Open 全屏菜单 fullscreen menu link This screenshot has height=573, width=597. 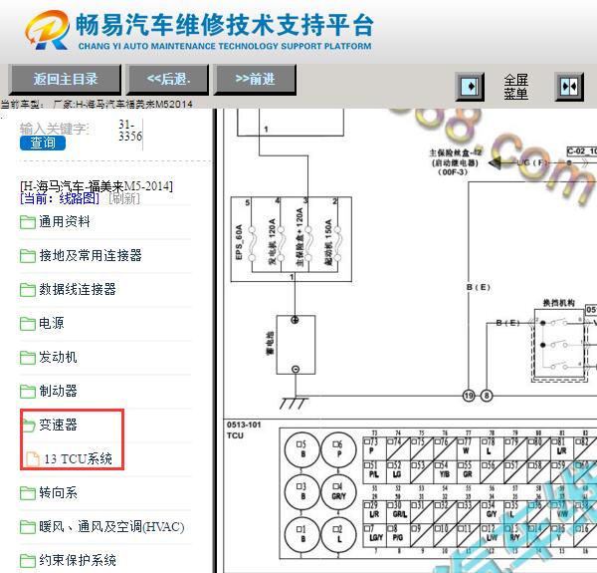[x=515, y=87]
